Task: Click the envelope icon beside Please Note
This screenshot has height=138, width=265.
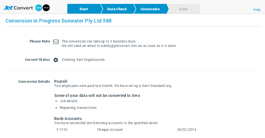Action: [x=56, y=42]
